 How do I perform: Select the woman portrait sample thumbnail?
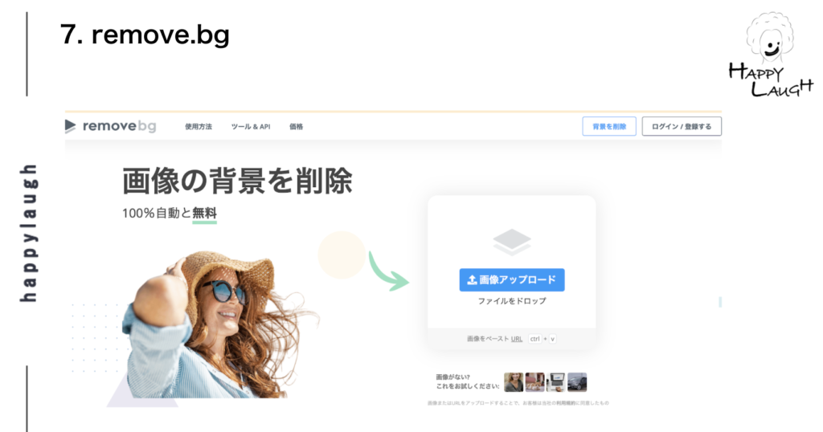[x=514, y=382]
